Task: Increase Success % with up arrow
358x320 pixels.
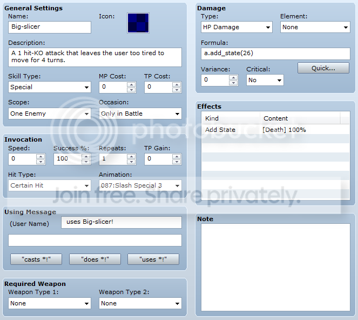Action: point(86,156)
